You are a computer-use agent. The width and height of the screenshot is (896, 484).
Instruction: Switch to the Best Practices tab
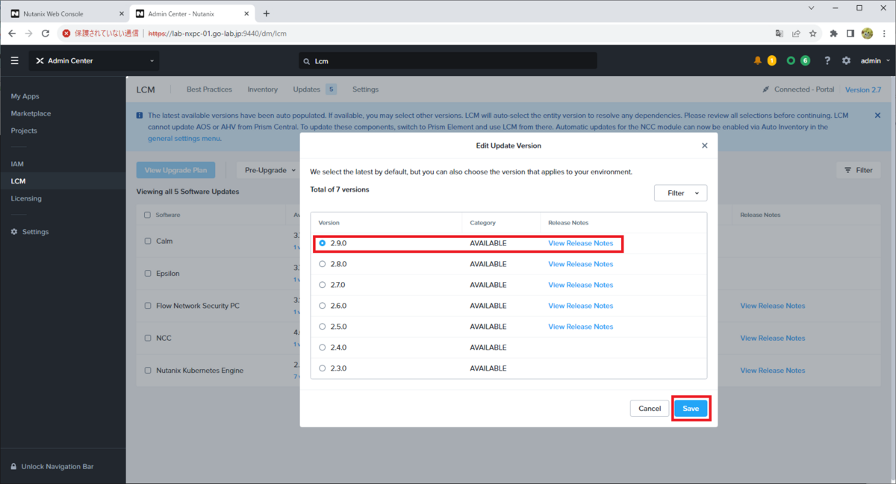tap(209, 89)
